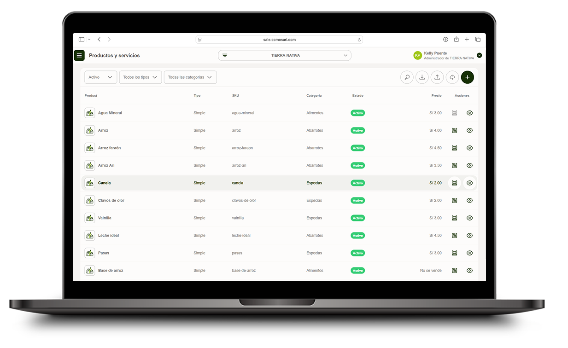Open inventory icon for Canela
The height and width of the screenshot is (348, 568).
455,183
